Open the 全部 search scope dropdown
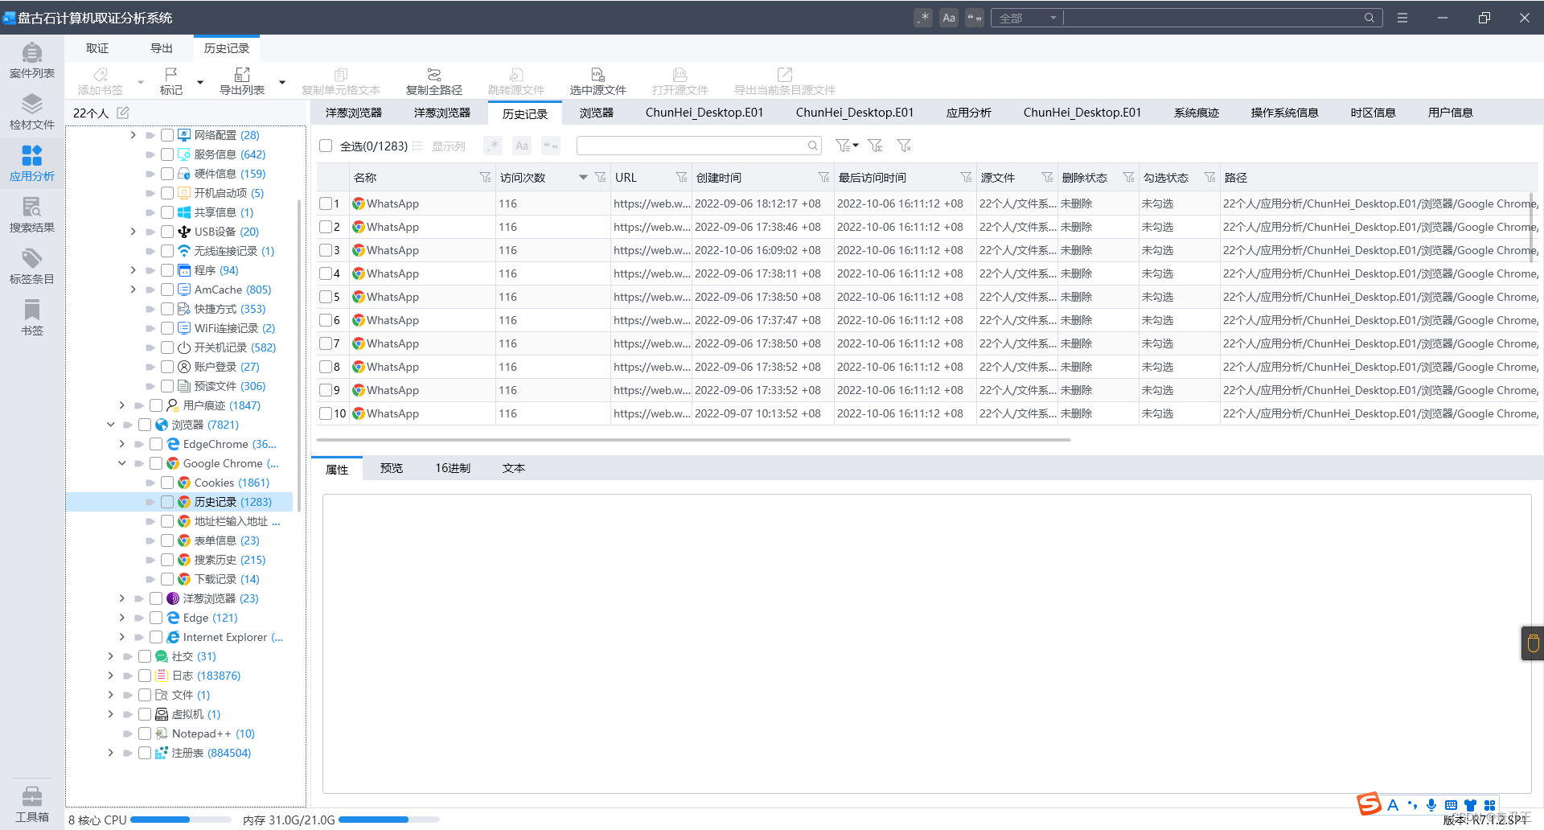 (x=1027, y=18)
